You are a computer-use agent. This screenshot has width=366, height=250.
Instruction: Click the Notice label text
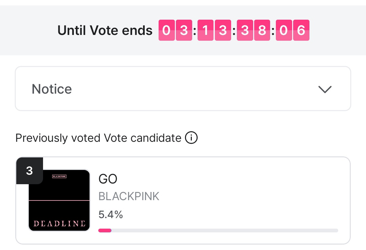click(52, 89)
